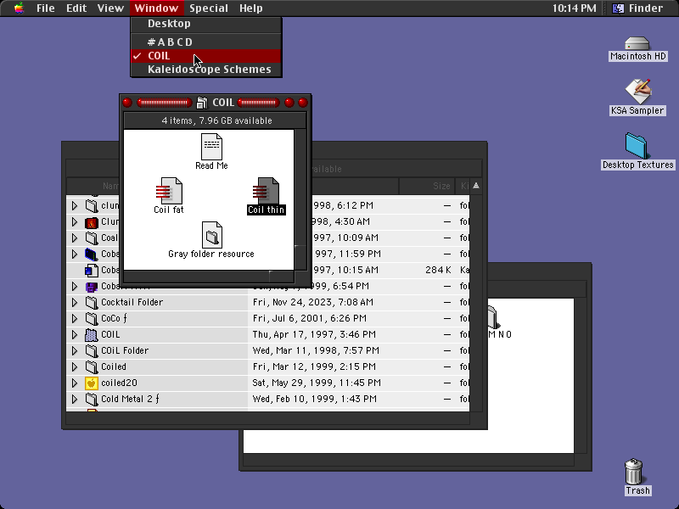The height and width of the screenshot is (509, 679).
Task: Expand the folder dated 10:09 AM
Action: point(75,238)
